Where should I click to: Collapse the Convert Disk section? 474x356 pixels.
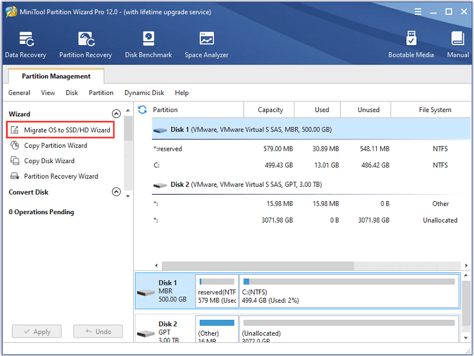(x=116, y=192)
